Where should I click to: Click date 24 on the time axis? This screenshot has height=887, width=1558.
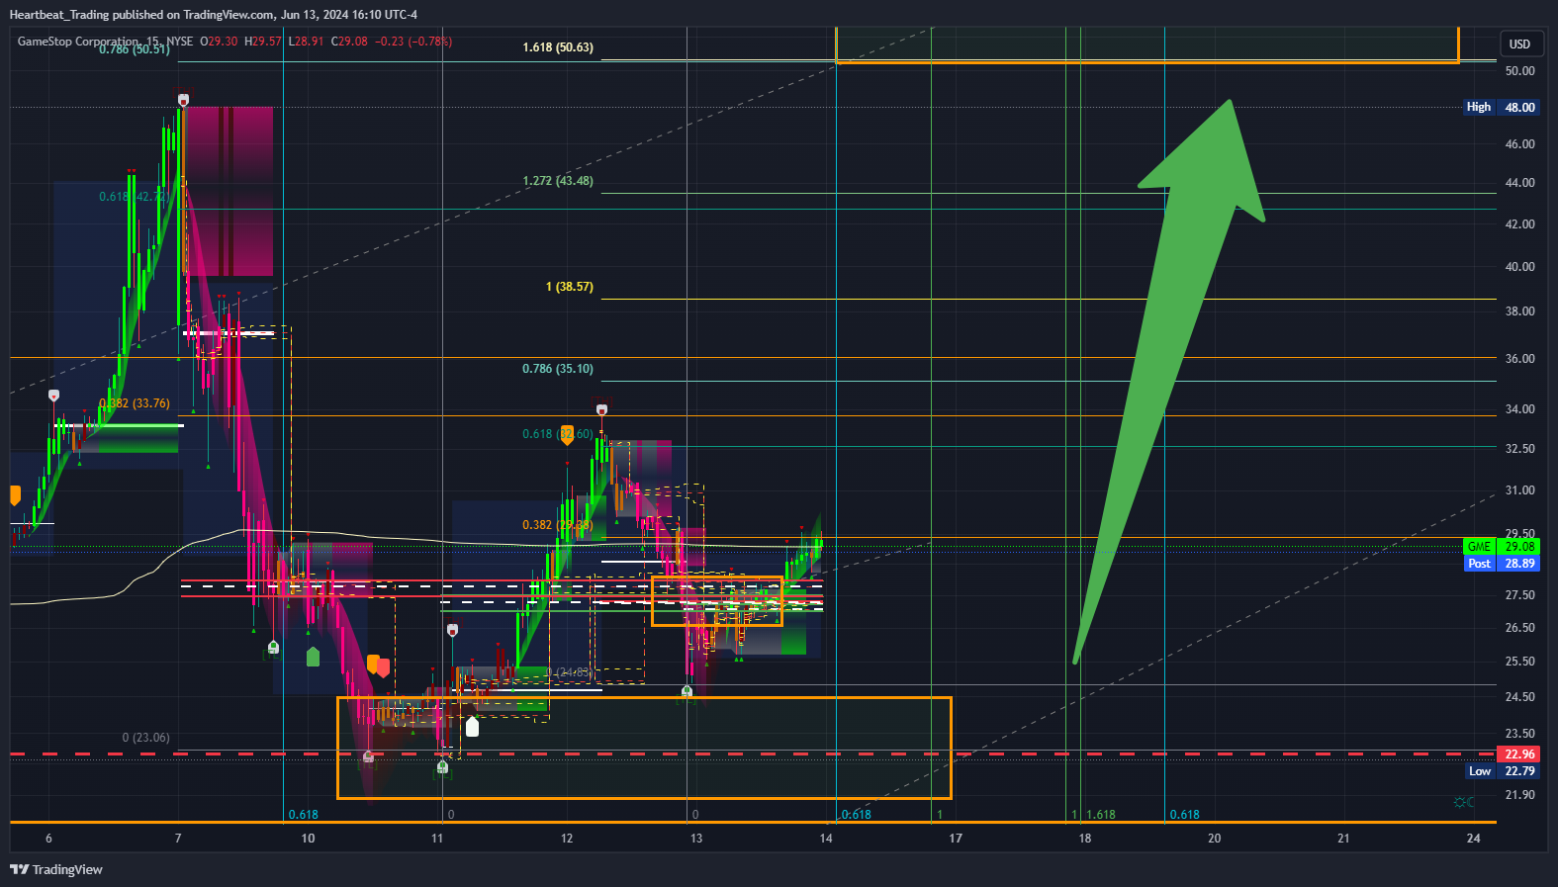1473,838
